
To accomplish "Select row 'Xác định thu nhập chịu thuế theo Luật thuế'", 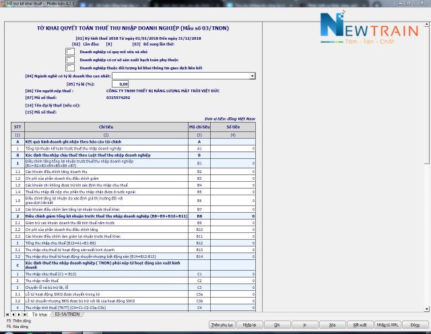I will click(x=133, y=156).
